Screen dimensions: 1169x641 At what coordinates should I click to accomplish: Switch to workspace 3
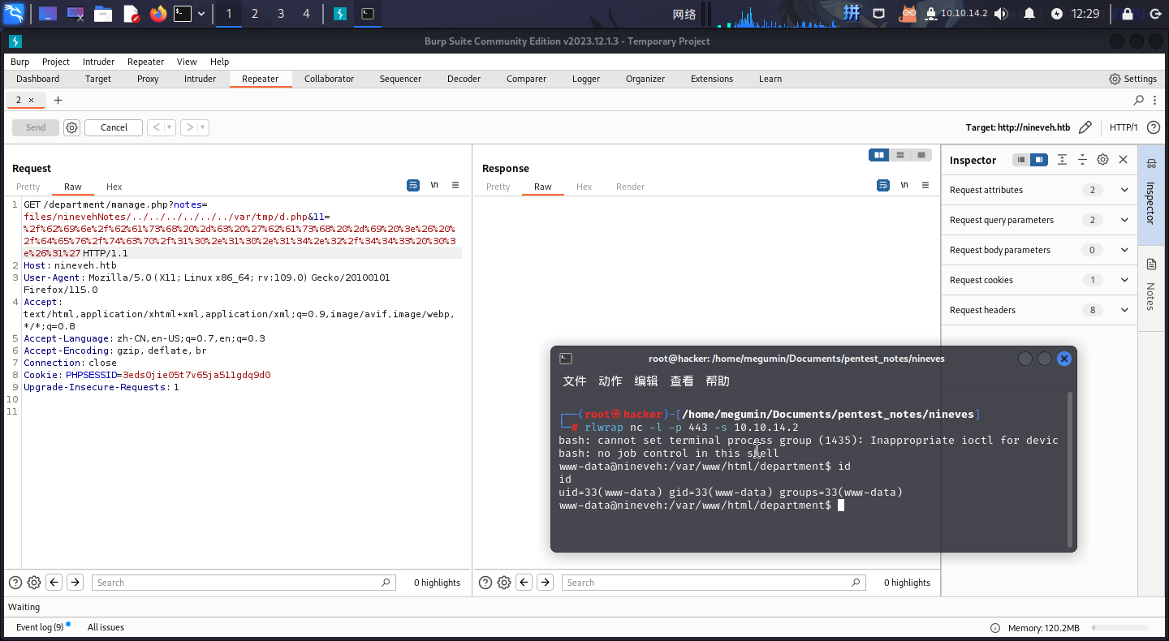click(x=281, y=13)
